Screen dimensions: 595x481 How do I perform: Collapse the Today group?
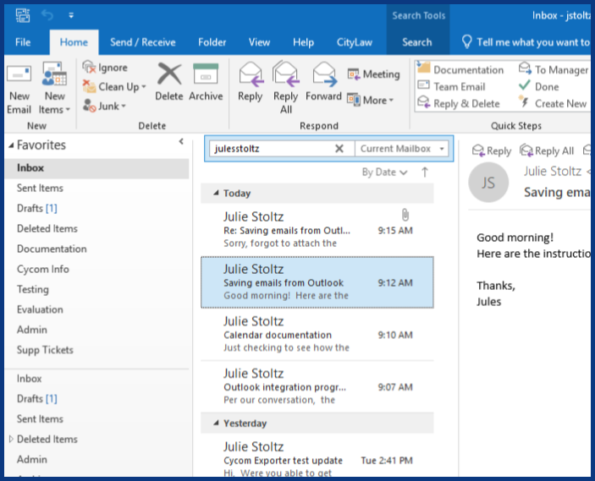[216, 193]
